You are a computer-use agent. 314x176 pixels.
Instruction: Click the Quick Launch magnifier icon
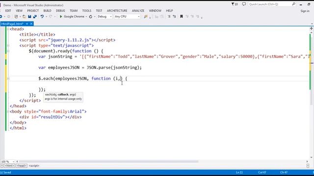click(x=293, y=4)
